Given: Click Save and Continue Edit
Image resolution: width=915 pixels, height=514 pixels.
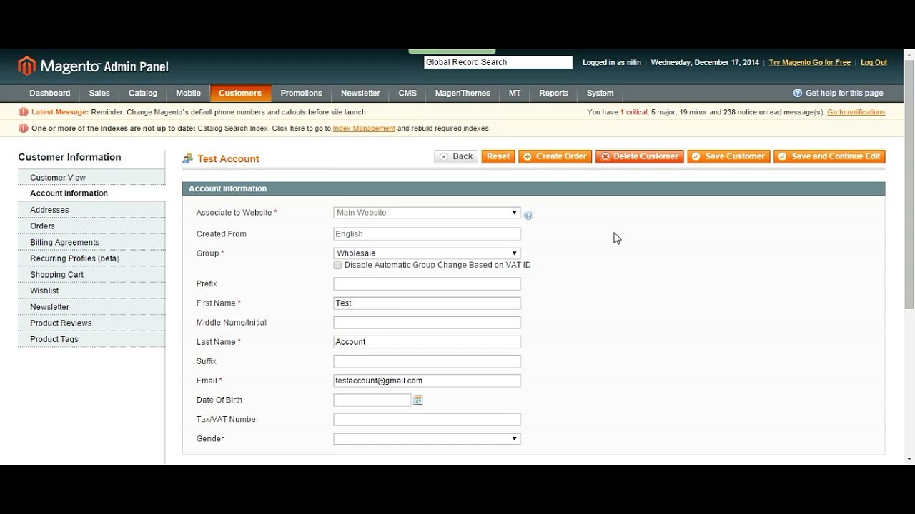Looking at the screenshot, I should click(x=829, y=156).
